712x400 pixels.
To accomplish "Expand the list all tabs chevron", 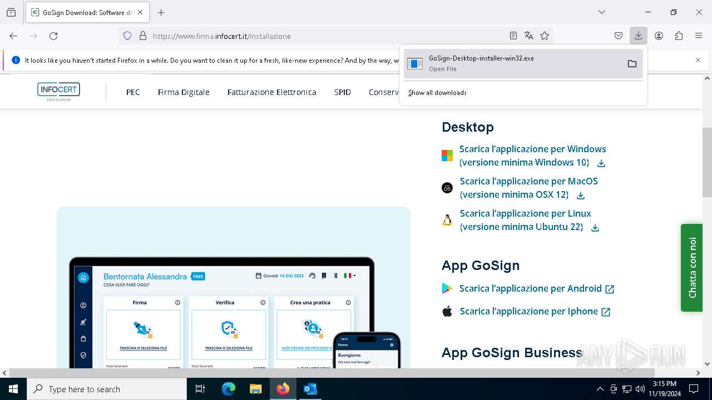I will (602, 12).
